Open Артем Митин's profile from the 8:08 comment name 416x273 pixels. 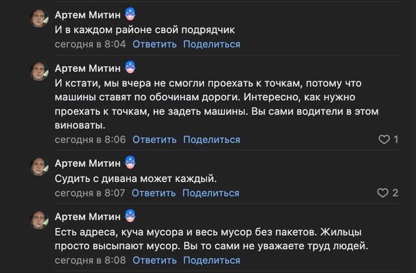pyautogui.click(x=87, y=216)
